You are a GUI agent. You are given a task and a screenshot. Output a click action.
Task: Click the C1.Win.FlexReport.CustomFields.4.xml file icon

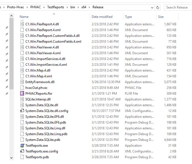(22, 42)
